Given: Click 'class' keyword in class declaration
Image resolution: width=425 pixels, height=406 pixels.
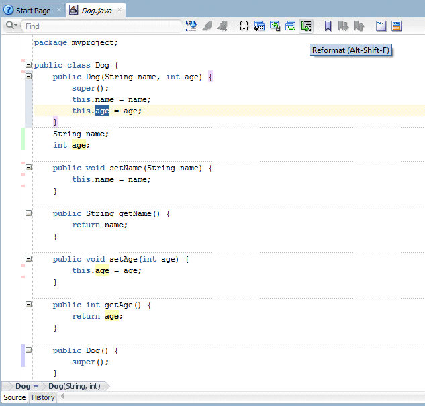Looking at the screenshot, I should 79,65.
